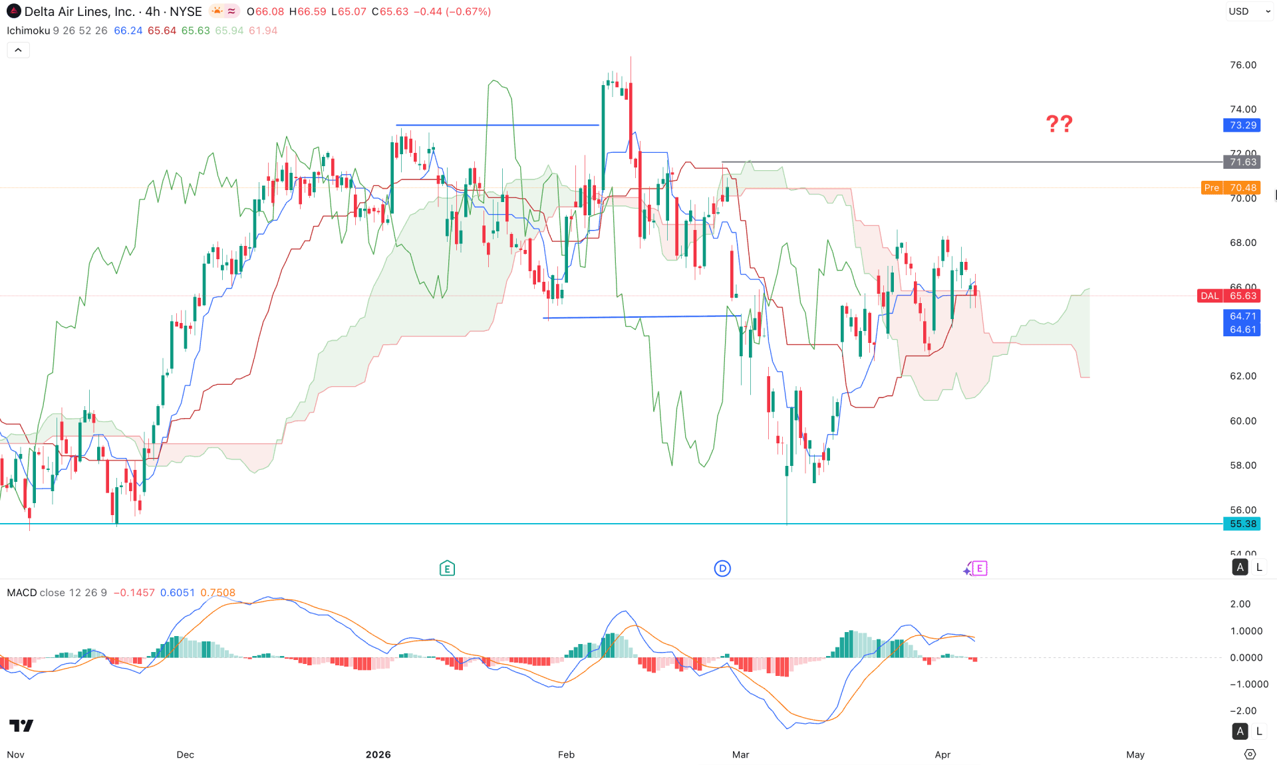Click the green earnings E icon below the chart
Image resolution: width=1277 pixels, height=765 pixels.
click(x=447, y=568)
